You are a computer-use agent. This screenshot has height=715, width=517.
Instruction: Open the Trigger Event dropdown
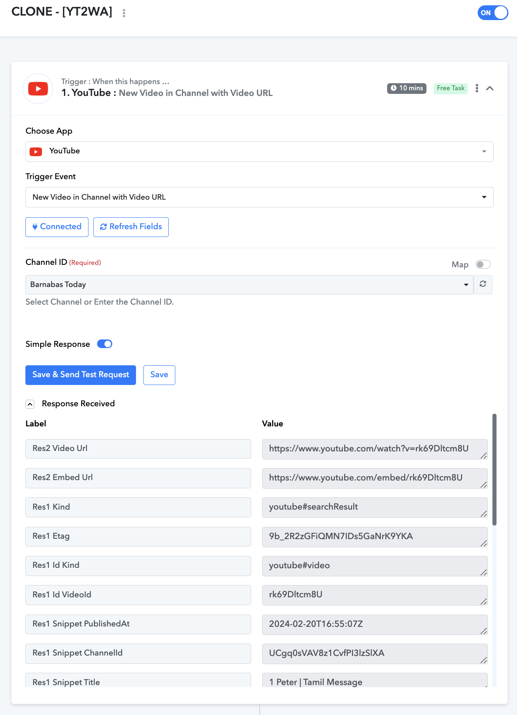click(259, 197)
